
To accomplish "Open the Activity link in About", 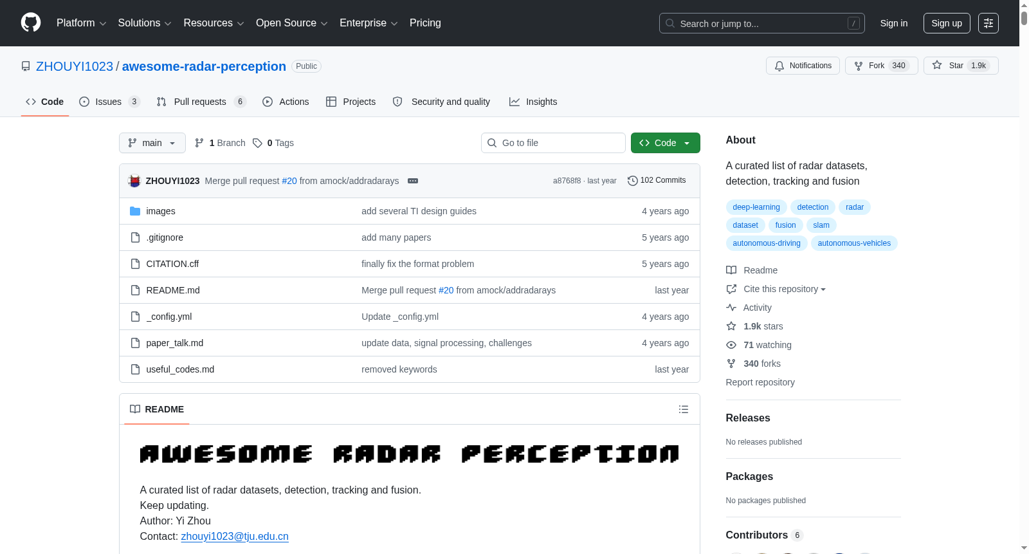I will pos(749,308).
